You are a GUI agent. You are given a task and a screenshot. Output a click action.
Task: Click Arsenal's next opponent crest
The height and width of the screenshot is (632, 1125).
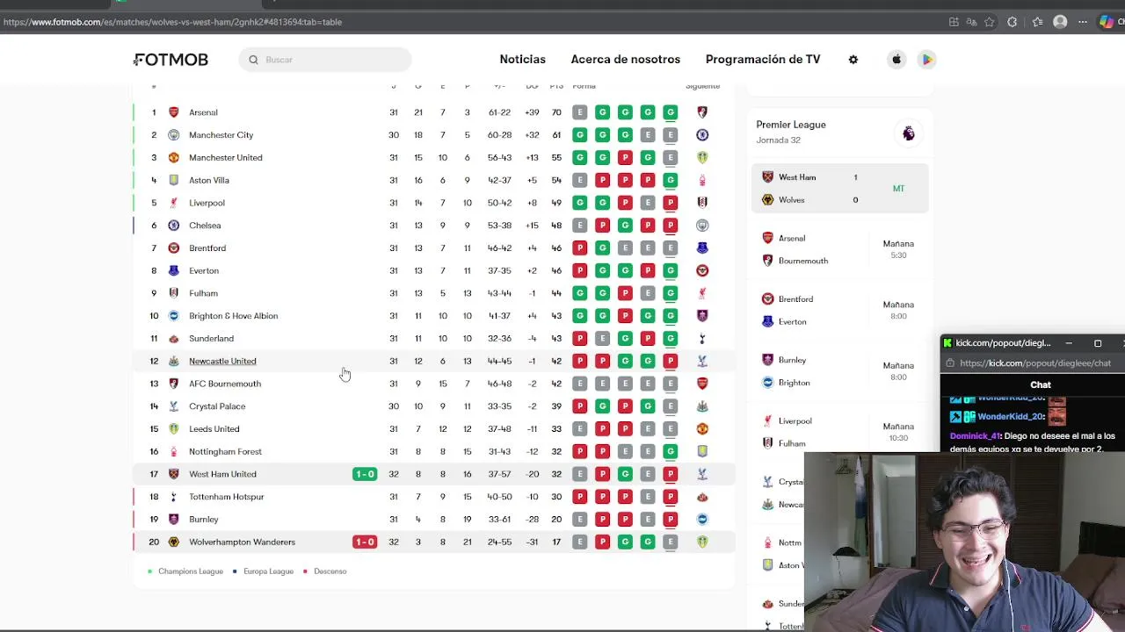[x=702, y=112]
